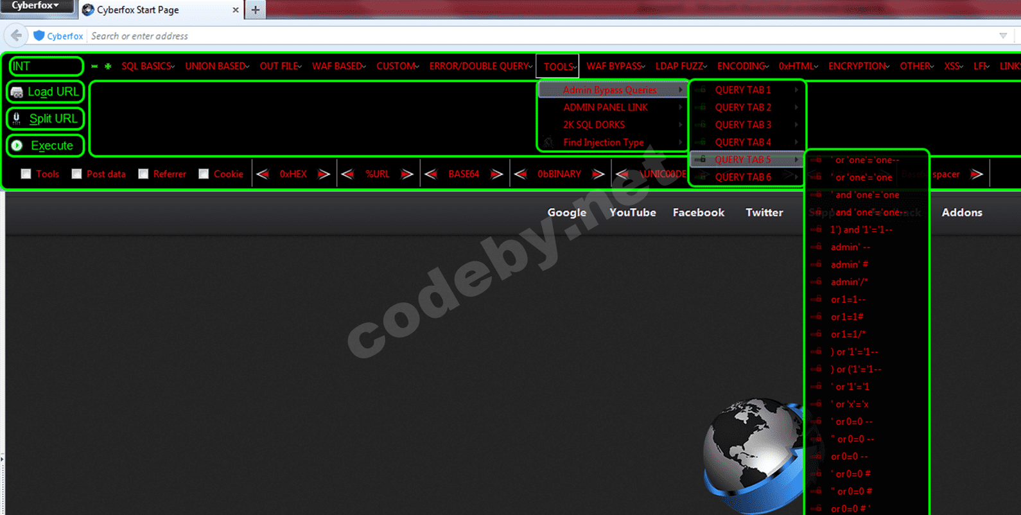Expand the 0xHTML dropdown
Viewport: 1021px width, 515px height.
click(798, 66)
